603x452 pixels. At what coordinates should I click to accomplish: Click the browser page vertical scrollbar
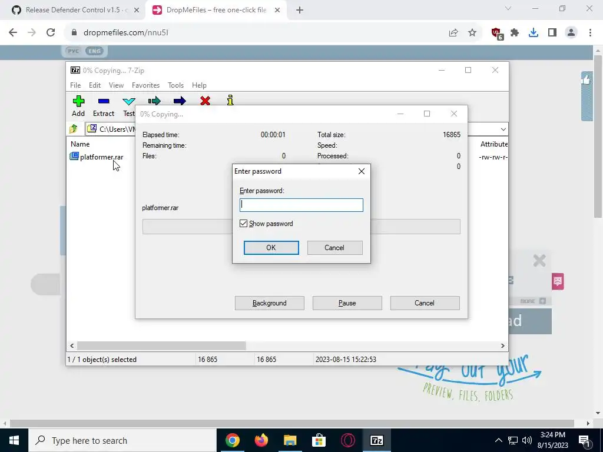coord(598,137)
